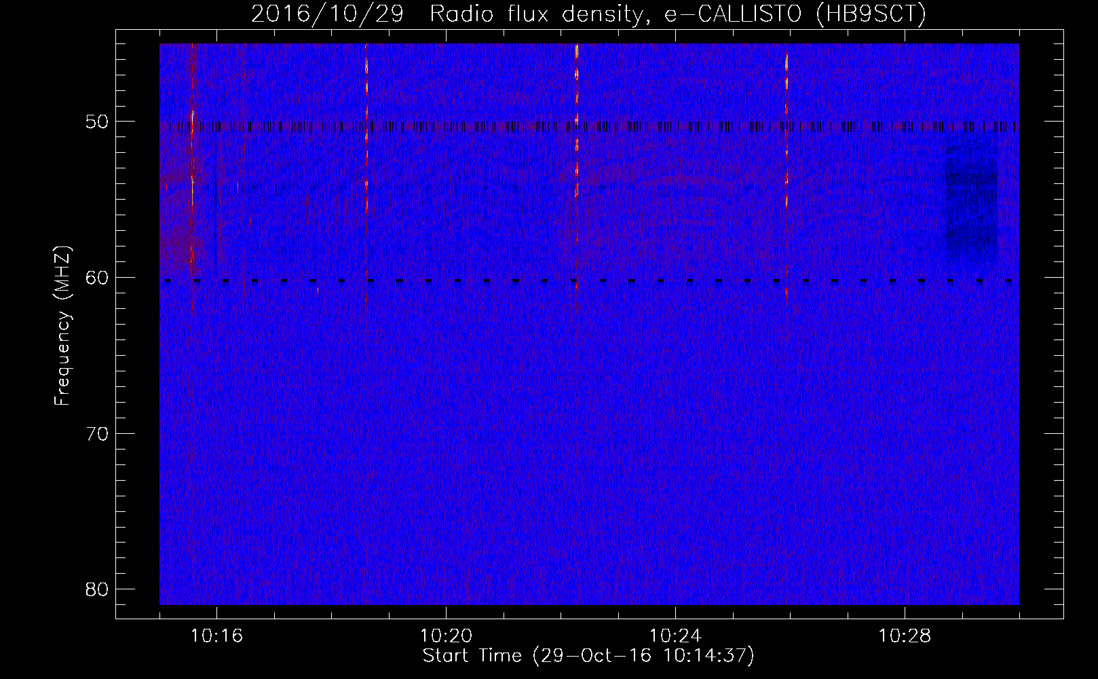Select the 10:16 time tick label
The image size is (1098, 679).
216,636
